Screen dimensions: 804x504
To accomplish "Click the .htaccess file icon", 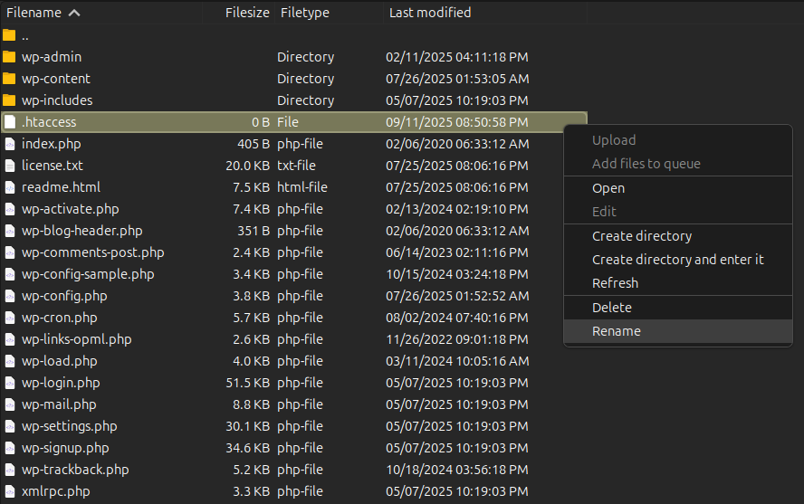I will (10, 122).
